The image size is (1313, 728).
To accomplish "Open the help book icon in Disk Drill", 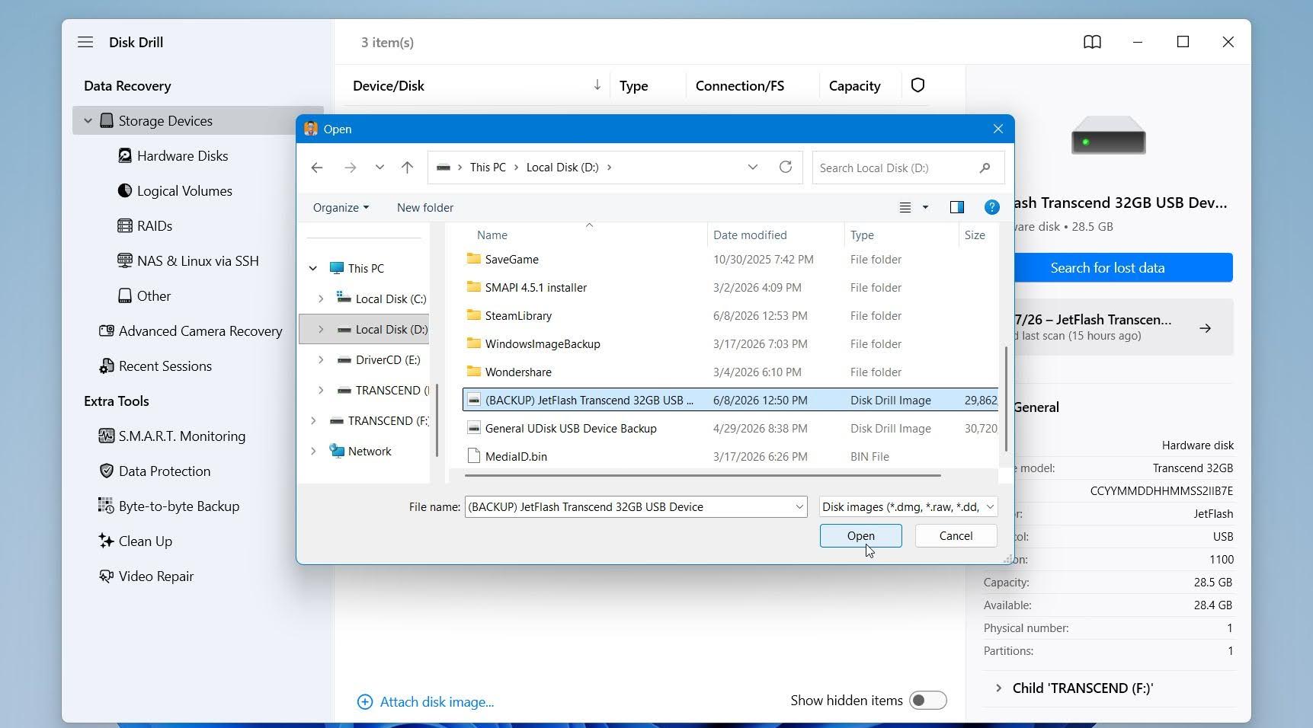I will (x=1092, y=42).
